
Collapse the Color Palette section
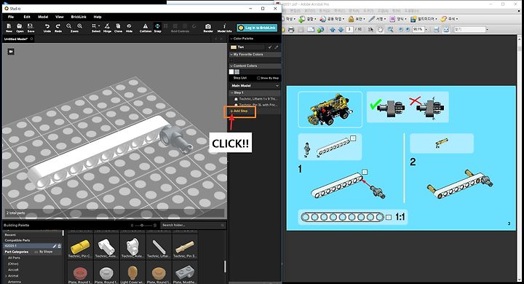(x=231, y=39)
